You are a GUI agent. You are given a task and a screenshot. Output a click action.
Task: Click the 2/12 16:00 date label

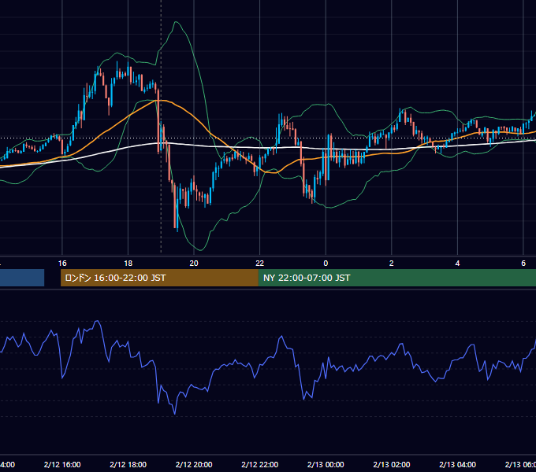coord(62,464)
